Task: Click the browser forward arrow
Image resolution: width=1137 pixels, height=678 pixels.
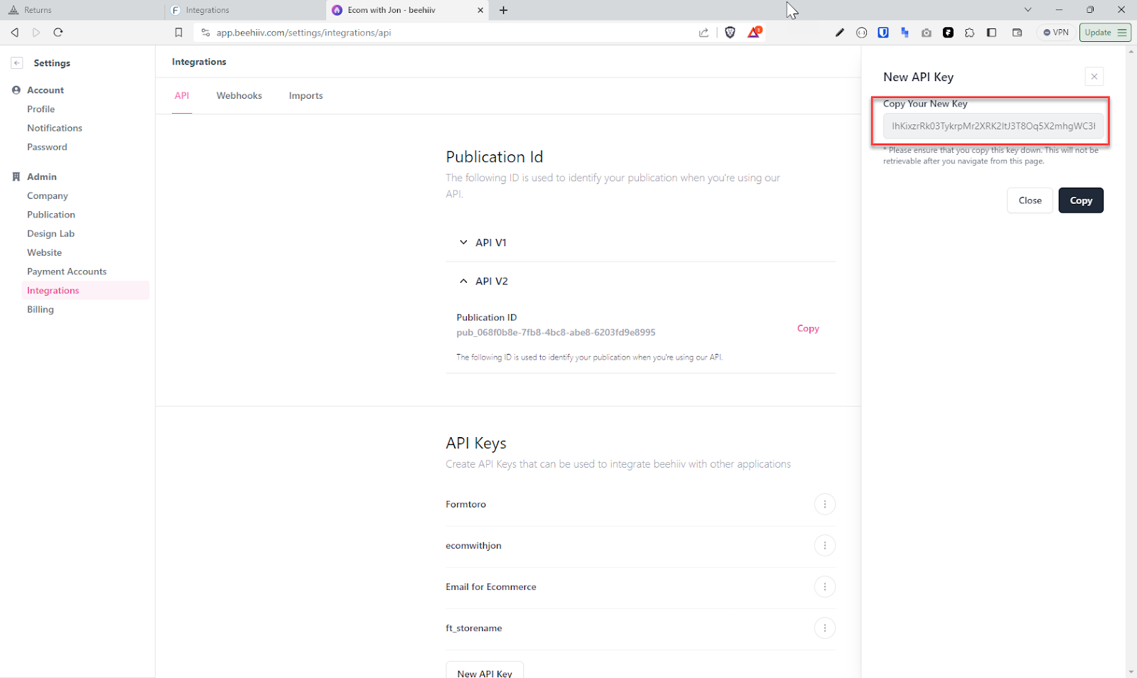Action: pos(36,33)
